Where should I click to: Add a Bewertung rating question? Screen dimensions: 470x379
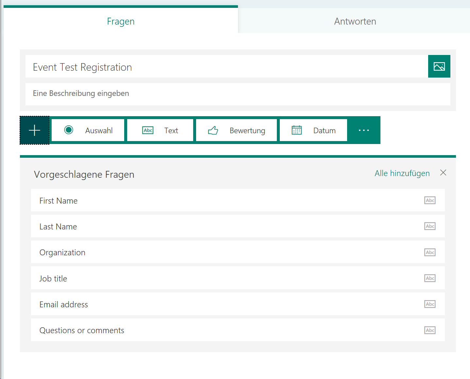236,130
